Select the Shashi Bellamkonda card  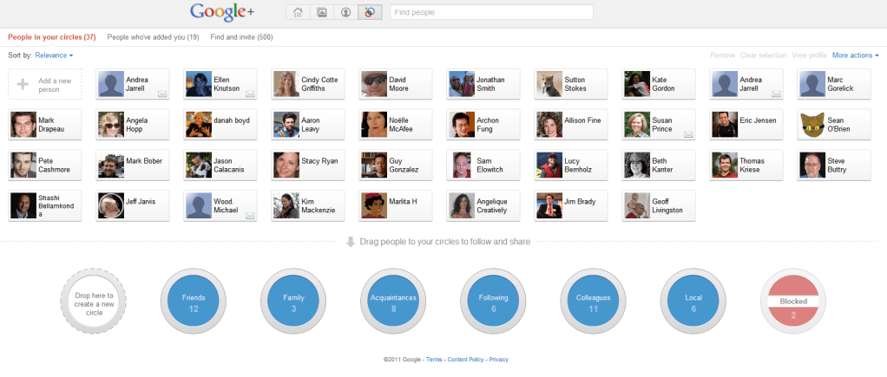click(44, 205)
